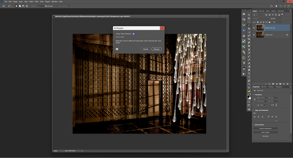The width and height of the screenshot is (293, 158).
Task: Toggle the Anti-alias checkbox
Action: (x=47, y=6)
